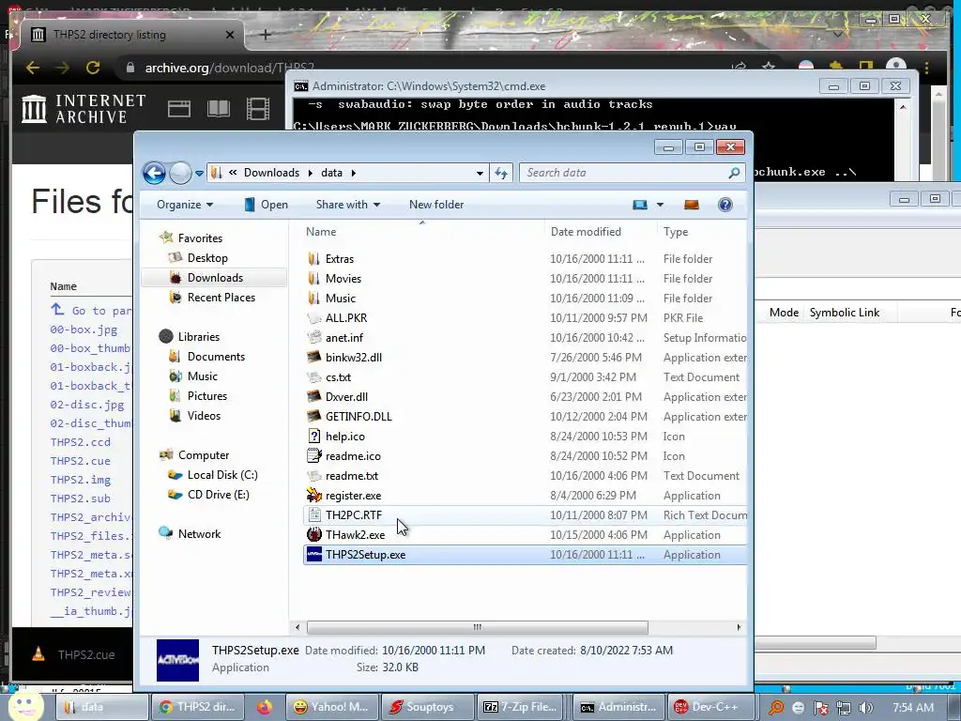Image resolution: width=961 pixels, height=721 pixels.
Task: Open Explorer help icon
Action: click(725, 205)
